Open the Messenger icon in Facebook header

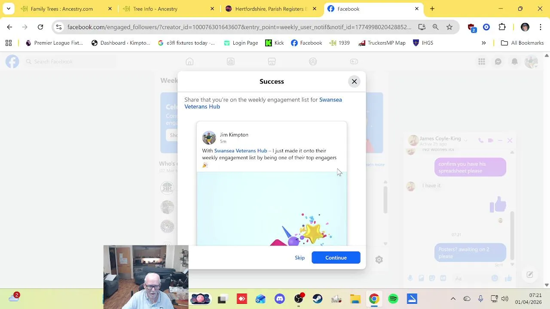point(498,62)
